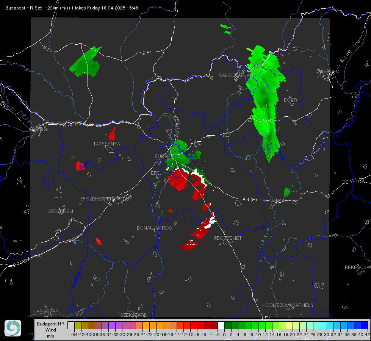The height and width of the screenshot is (341, 371).
Task: Click the large green echo west of Eger
Action: (x=266, y=102)
